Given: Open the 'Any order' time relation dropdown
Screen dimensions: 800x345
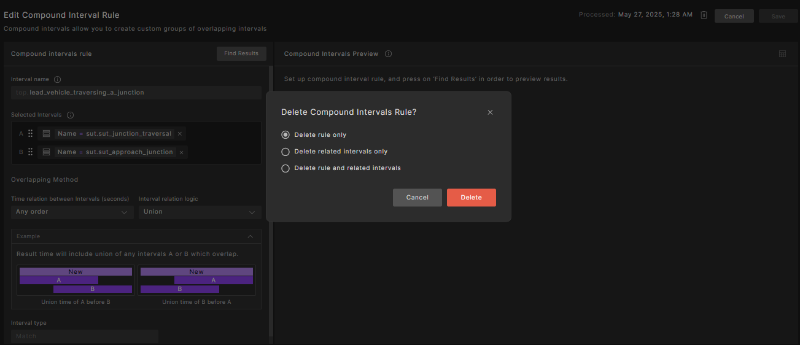Looking at the screenshot, I should (72, 212).
